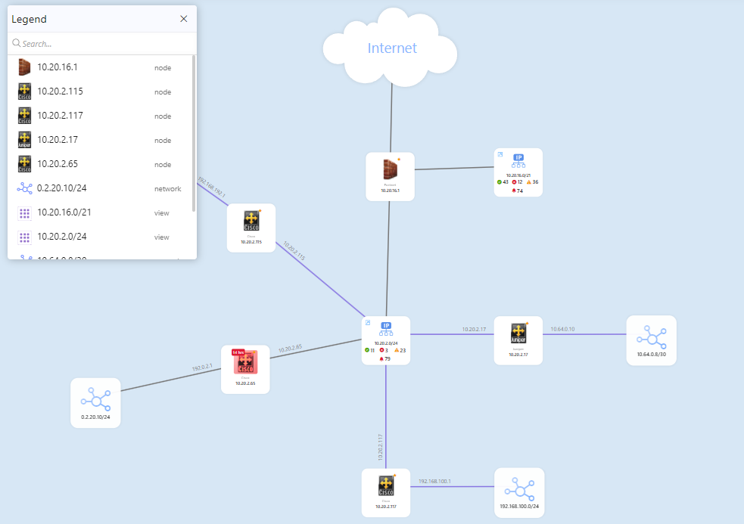Select network icon for 0.2.20.10/24 in legend

point(24,188)
